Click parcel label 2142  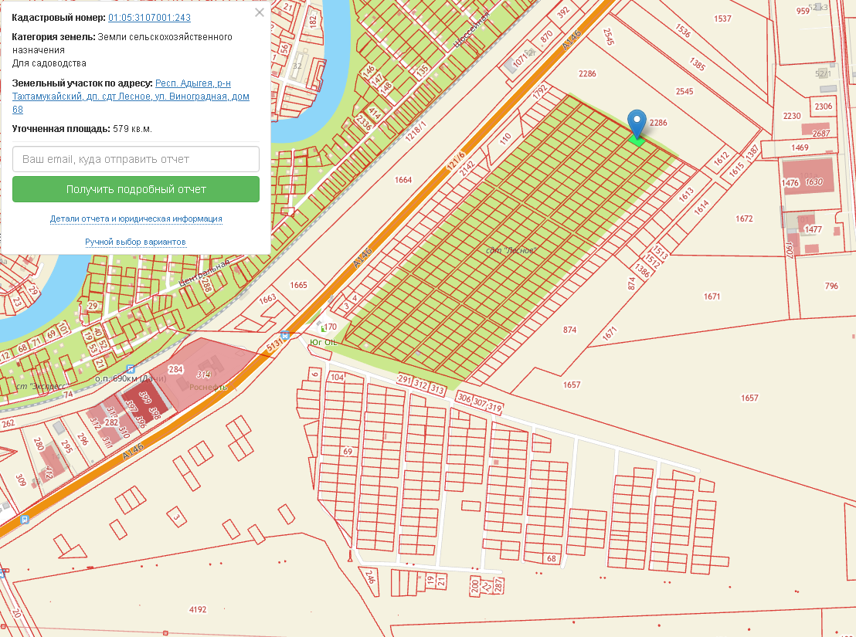[x=467, y=168]
